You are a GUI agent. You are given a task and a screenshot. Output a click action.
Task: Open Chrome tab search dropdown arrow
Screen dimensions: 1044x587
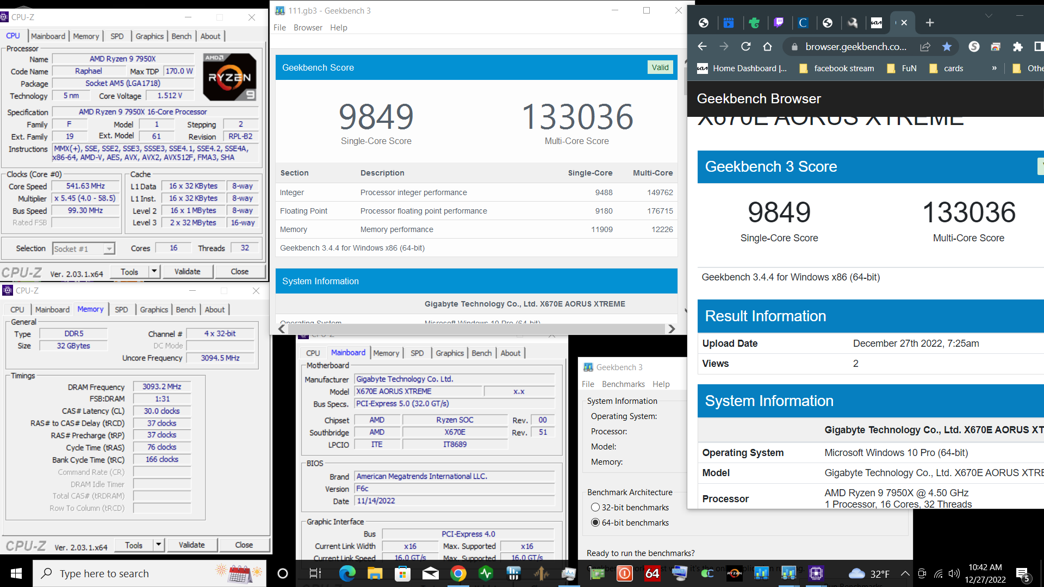(989, 16)
